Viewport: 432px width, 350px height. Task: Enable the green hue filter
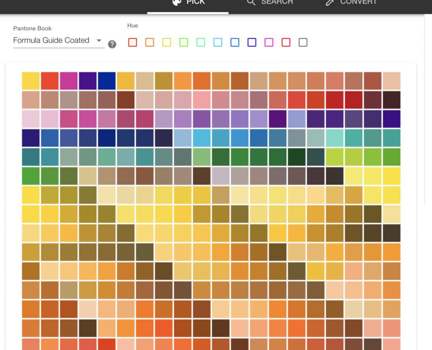tap(184, 42)
